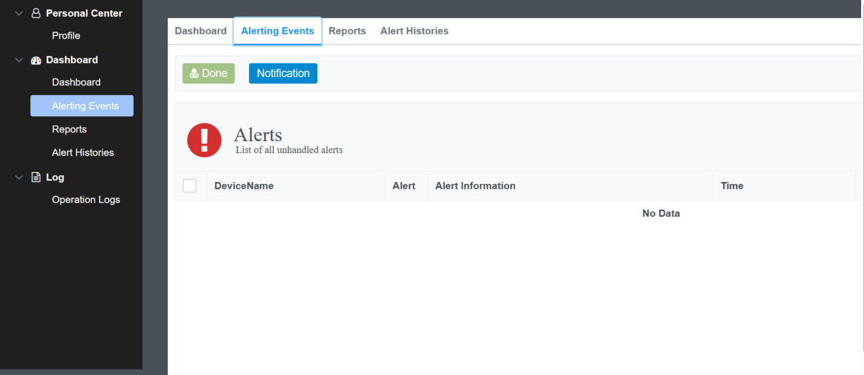Viewport: 864px width, 375px height.
Task: Open Operation Logs in the sidebar
Action: pyautogui.click(x=85, y=200)
